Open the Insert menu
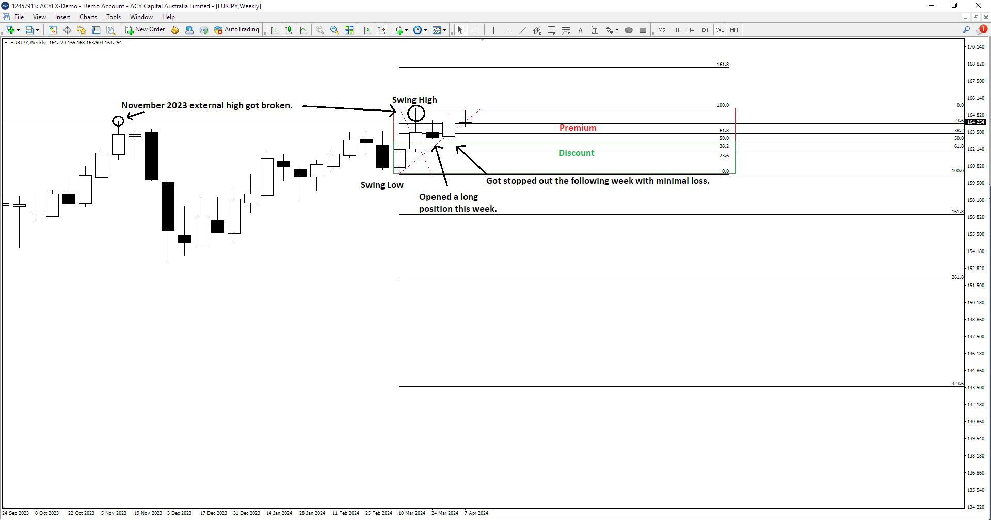The width and height of the screenshot is (991, 520). [62, 17]
